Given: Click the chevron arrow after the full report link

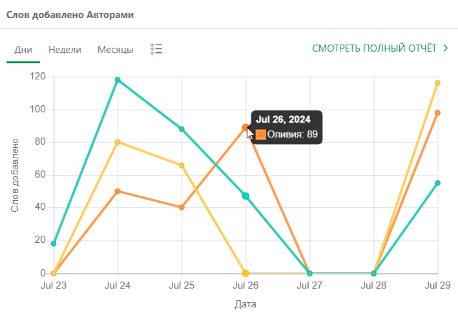Looking at the screenshot, I should coord(446,48).
